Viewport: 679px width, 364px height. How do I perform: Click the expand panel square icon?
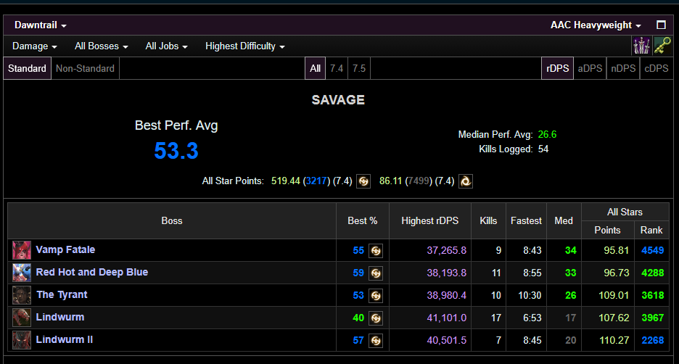coord(661,25)
